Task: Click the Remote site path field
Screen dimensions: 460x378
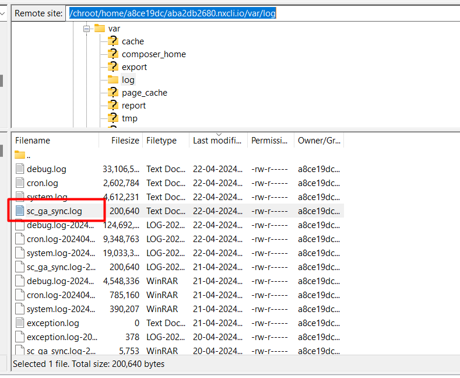Action: [262, 13]
